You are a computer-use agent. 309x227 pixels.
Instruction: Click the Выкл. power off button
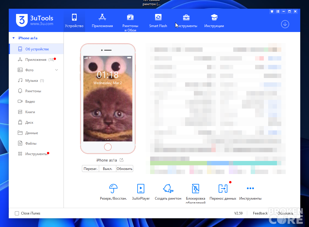(108, 169)
